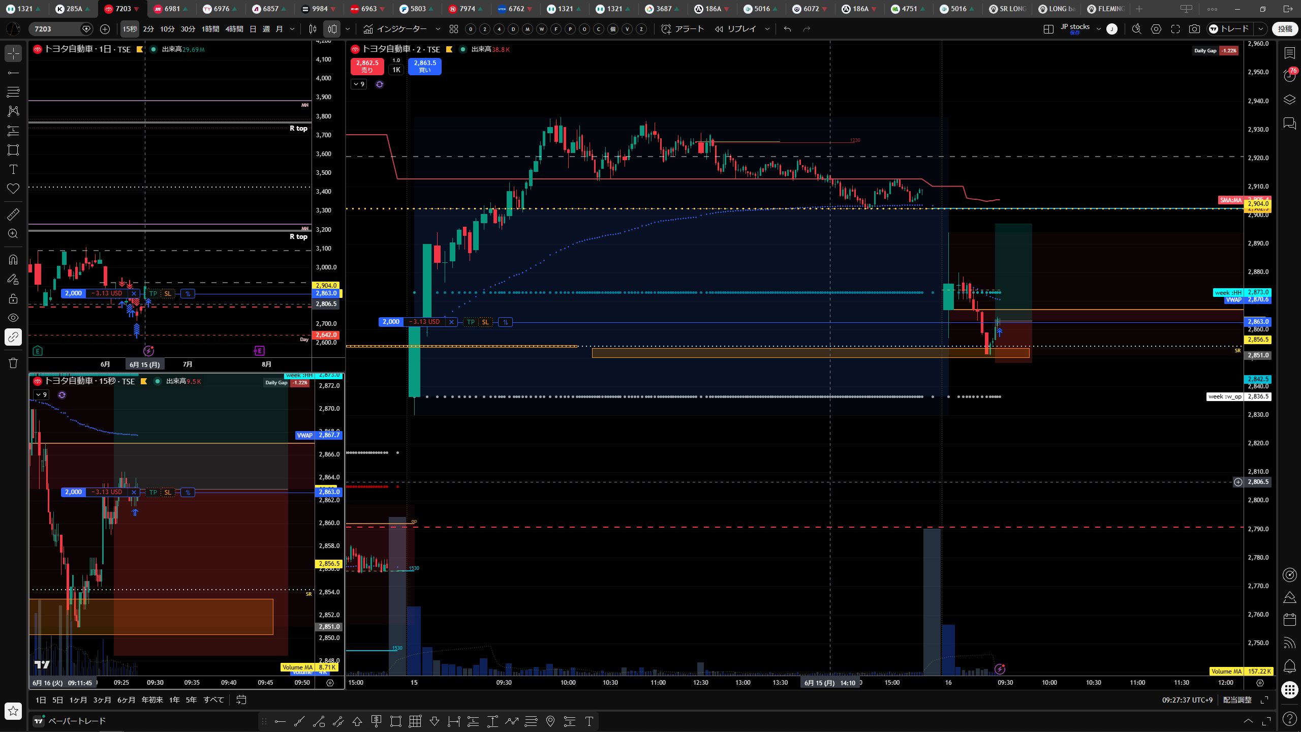Expand the トレード dropdown arrow
The width and height of the screenshot is (1301, 732).
[x=1261, y=29]
